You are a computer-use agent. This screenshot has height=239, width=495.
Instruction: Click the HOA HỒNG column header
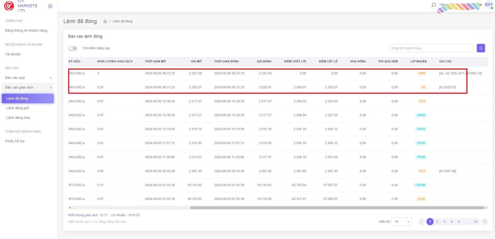pos(358,61)
